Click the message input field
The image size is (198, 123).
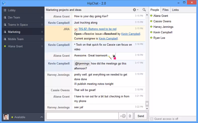[x=82, y=116]
